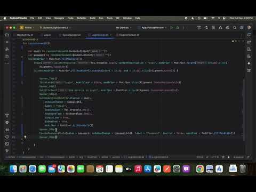The width and height of the screenshot is (256, 192).
Task: Click the LF line separator in status bar
Action: click(x=207, y=157)
